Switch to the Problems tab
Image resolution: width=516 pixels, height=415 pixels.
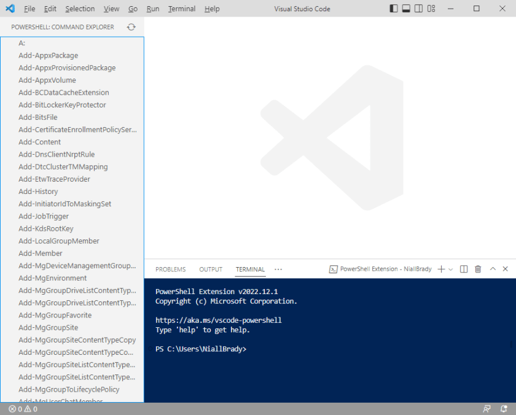(170, 270)
